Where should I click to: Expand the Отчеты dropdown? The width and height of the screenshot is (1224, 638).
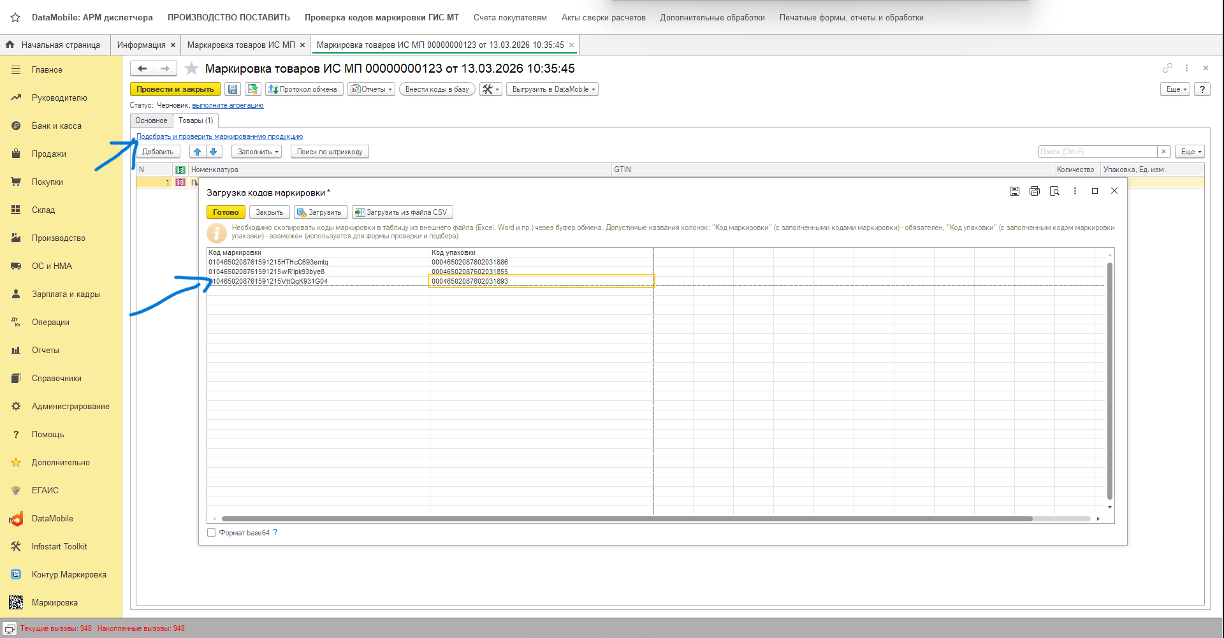coord(372,89)
